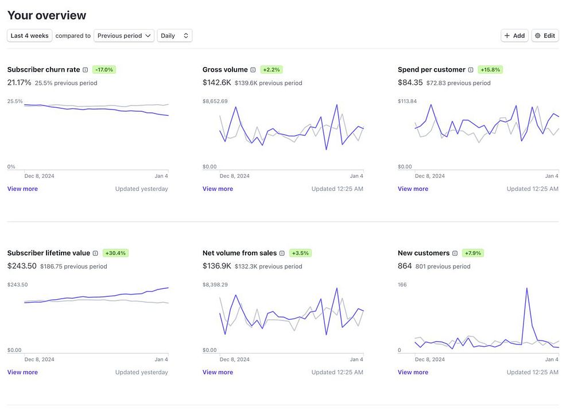Open View more under Spend per customer
Image resolution: width=574 pixels, height=419 pixels.
pyautogui.click(x=413, y=189)
